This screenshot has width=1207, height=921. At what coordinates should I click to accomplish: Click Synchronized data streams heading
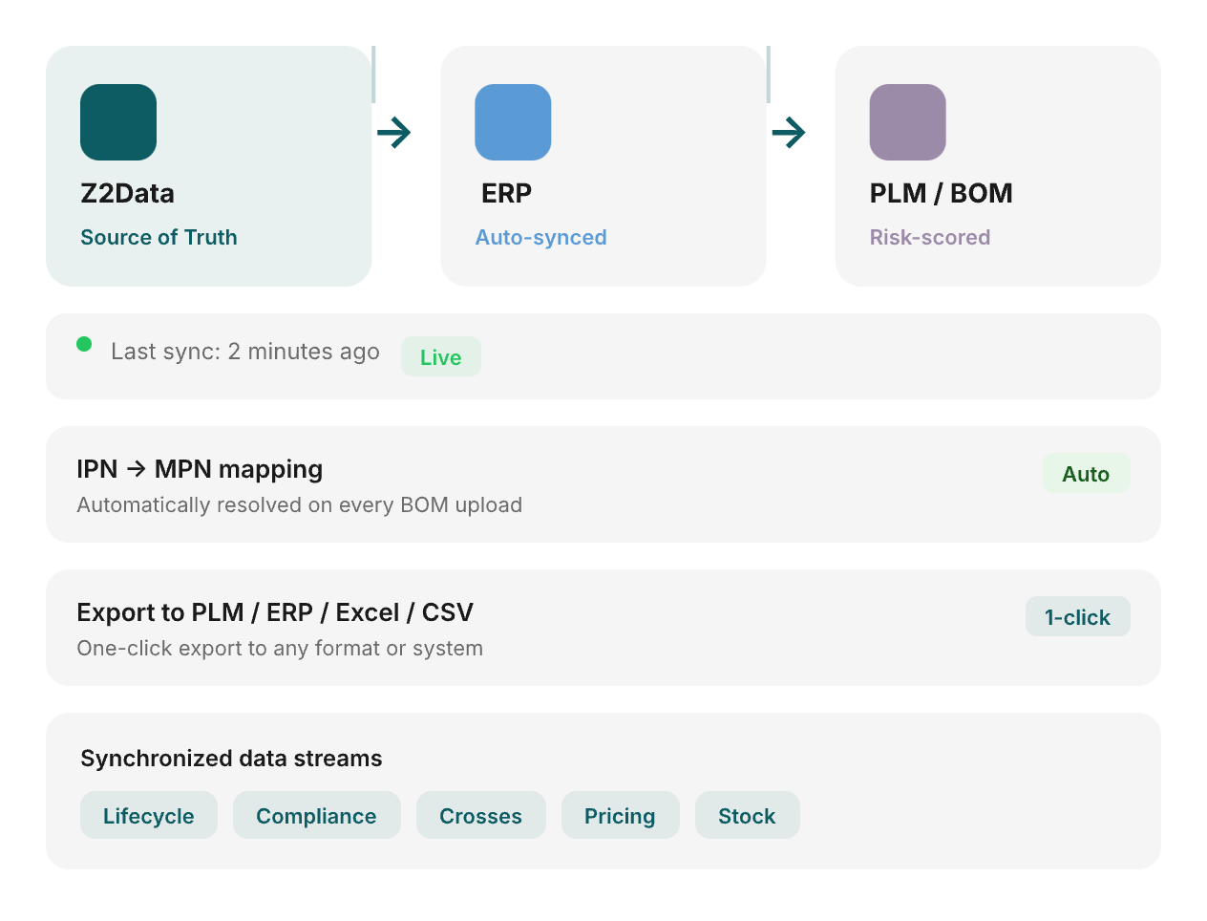pos(231,759)
